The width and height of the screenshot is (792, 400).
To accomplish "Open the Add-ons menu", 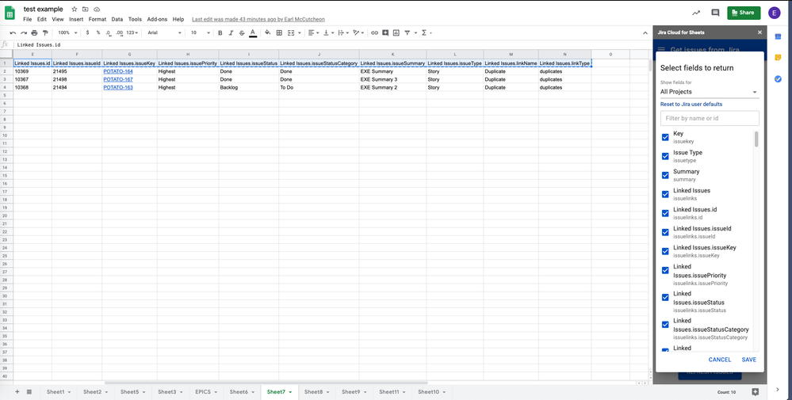I will pos(157,19).
